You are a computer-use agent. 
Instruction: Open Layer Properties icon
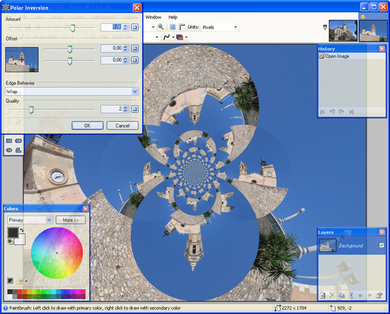[x=379, y=295]
